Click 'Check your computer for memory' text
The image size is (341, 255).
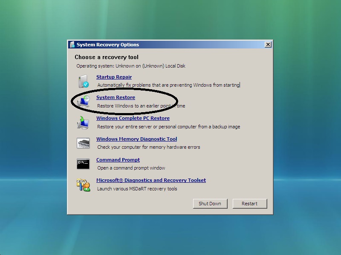[148, 147]
